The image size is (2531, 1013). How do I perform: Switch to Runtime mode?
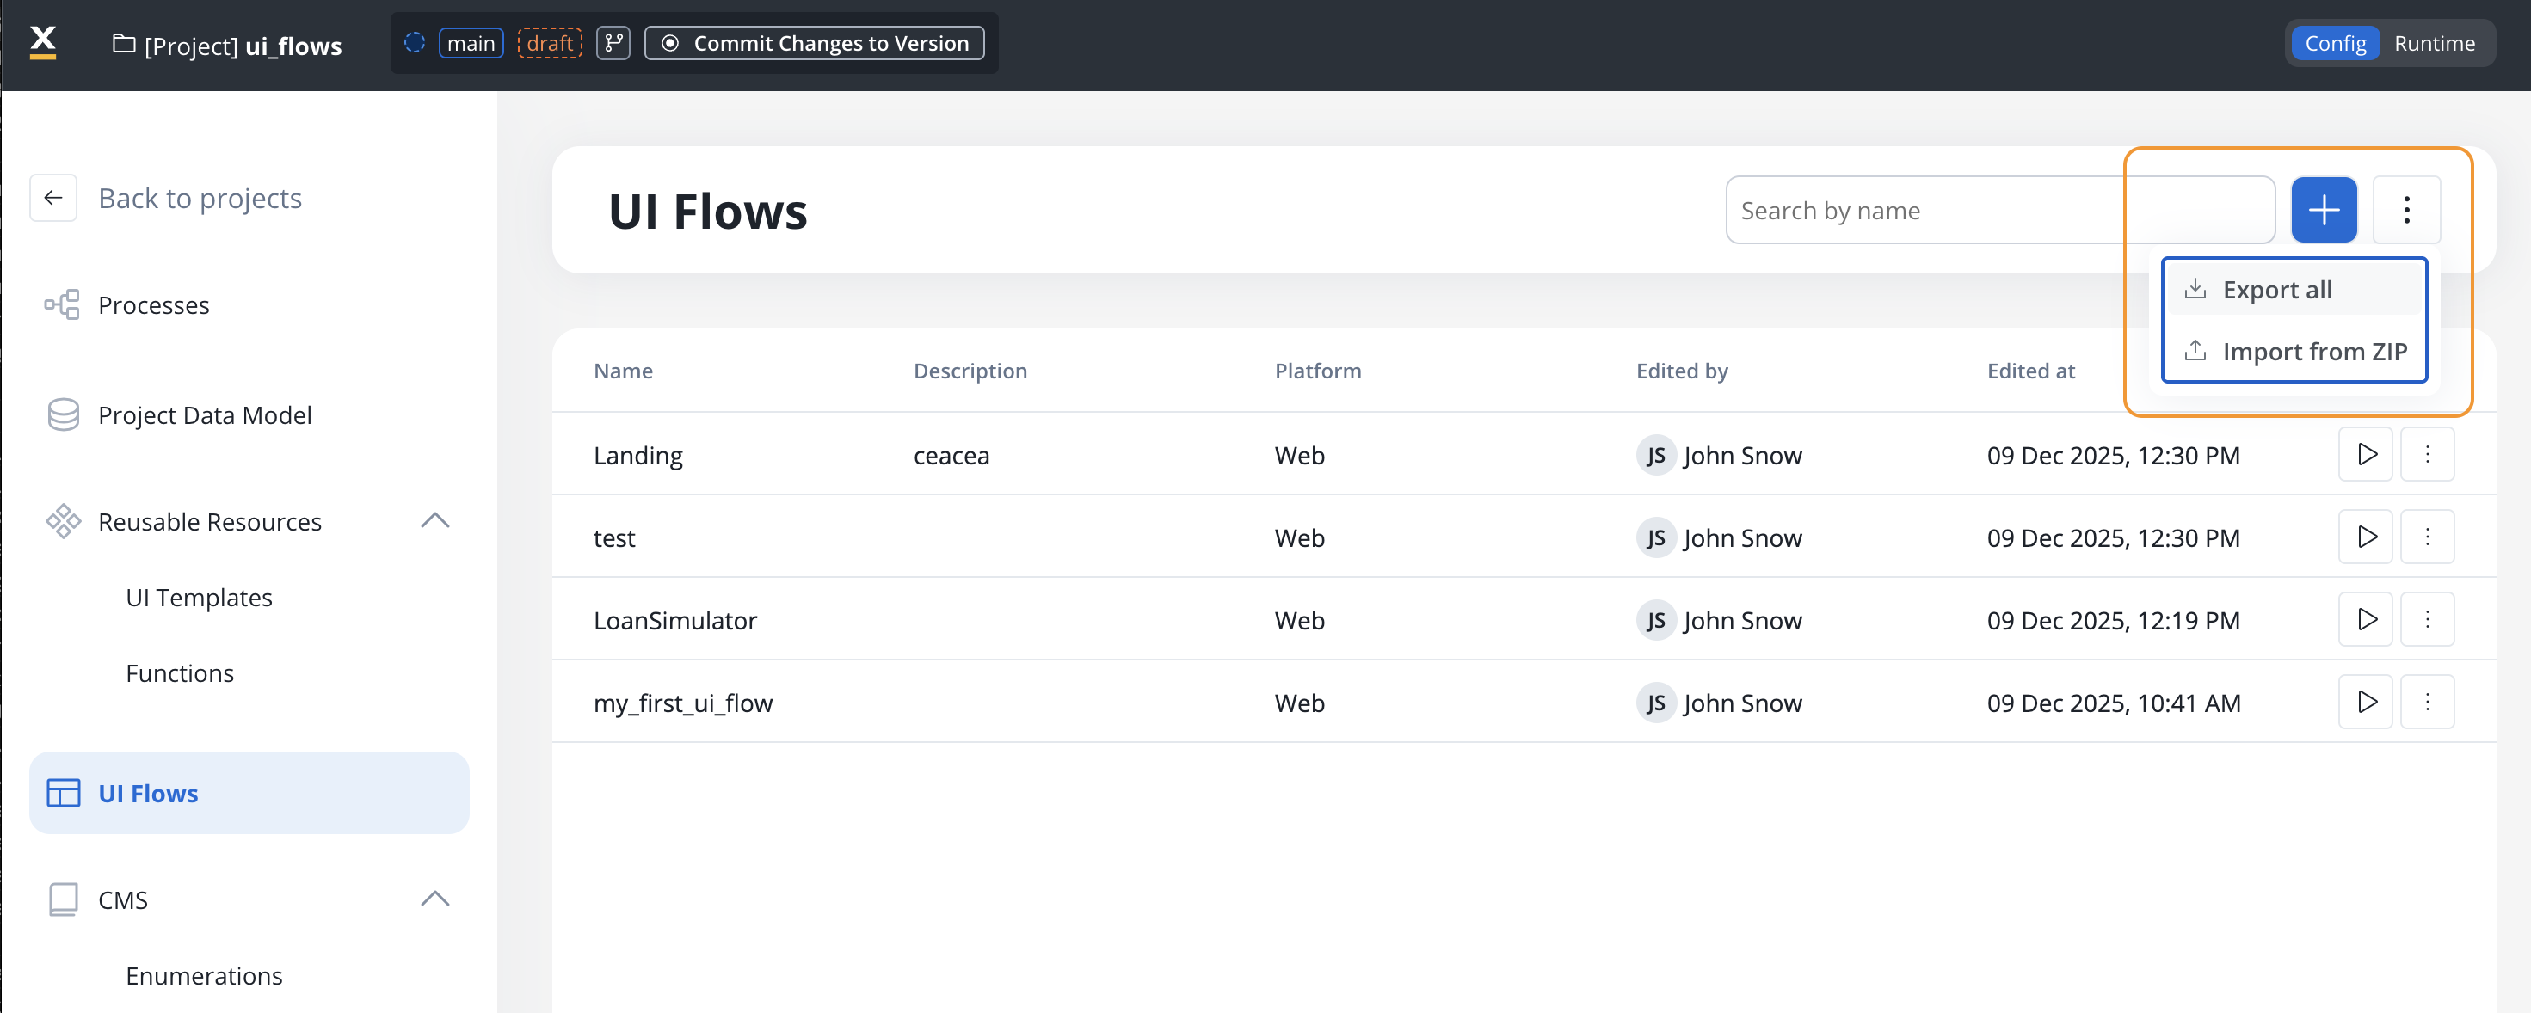click(x=2434, y=43)
